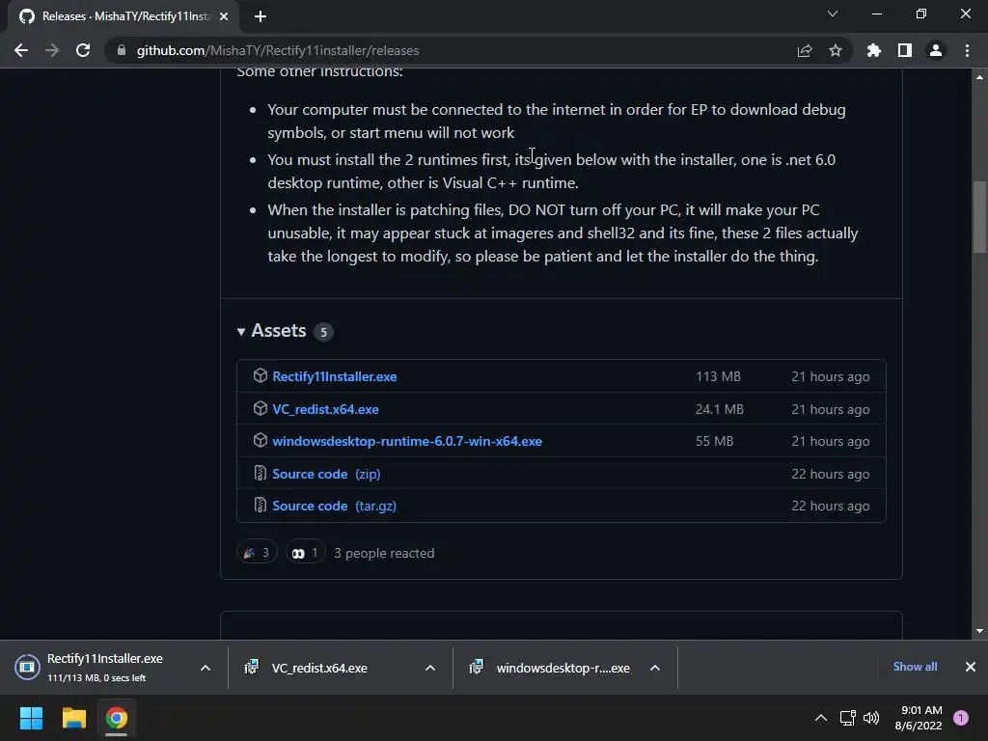This screenshot has height=741, width=988.
Task: Show all downloads
Action: coord(915,667)
